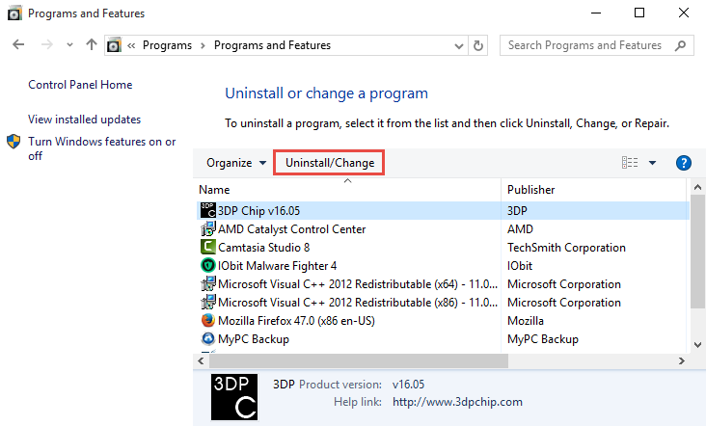706x426 pixels.
Task: Select AMD Catalyst Control Center
Action: [x=292, y=229]
